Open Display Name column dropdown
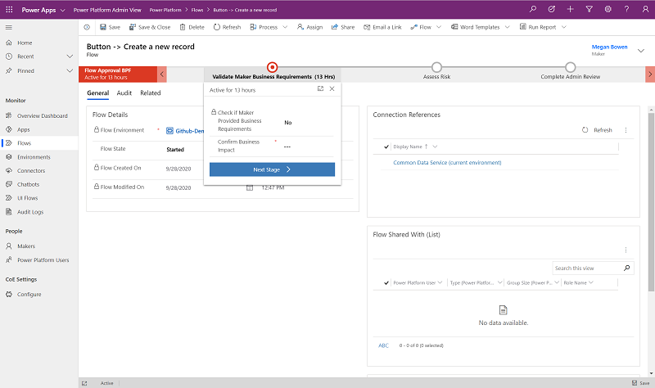 coord(435,147)
